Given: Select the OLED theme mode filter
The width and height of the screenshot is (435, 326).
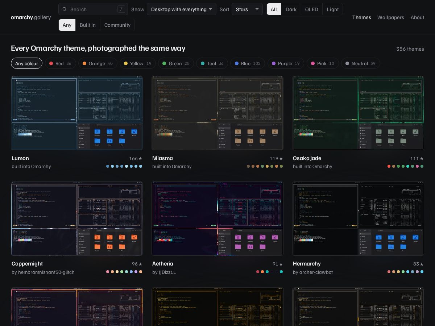Looking at the screenshot, I should [x=312, y=9].
